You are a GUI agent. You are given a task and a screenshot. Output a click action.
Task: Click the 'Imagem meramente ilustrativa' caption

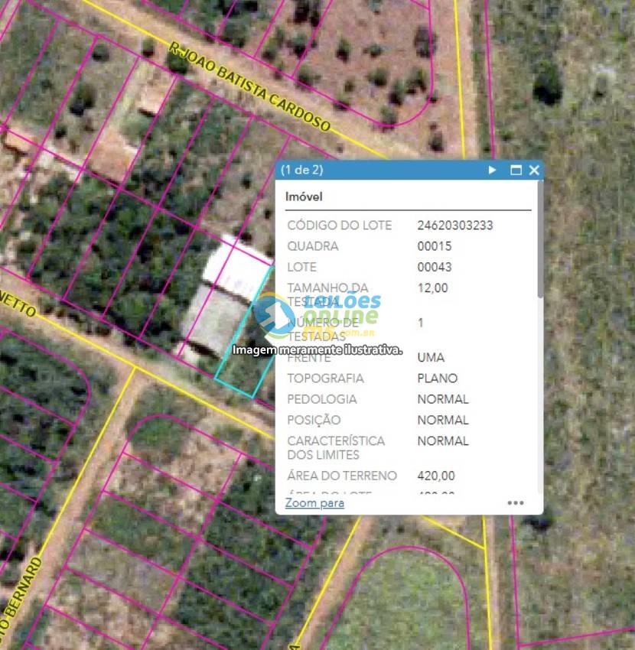click(x=317, y=349)
